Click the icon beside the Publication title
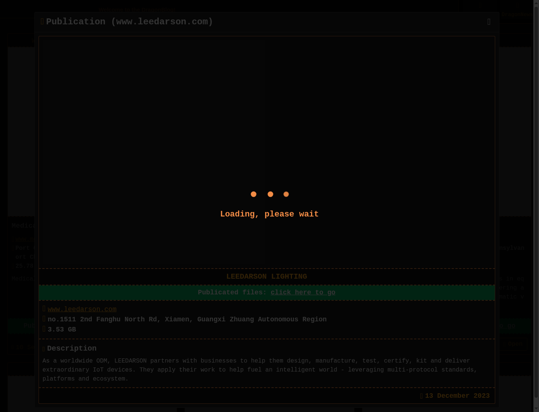This screenshot has width=539, height=412. (42, 22)
